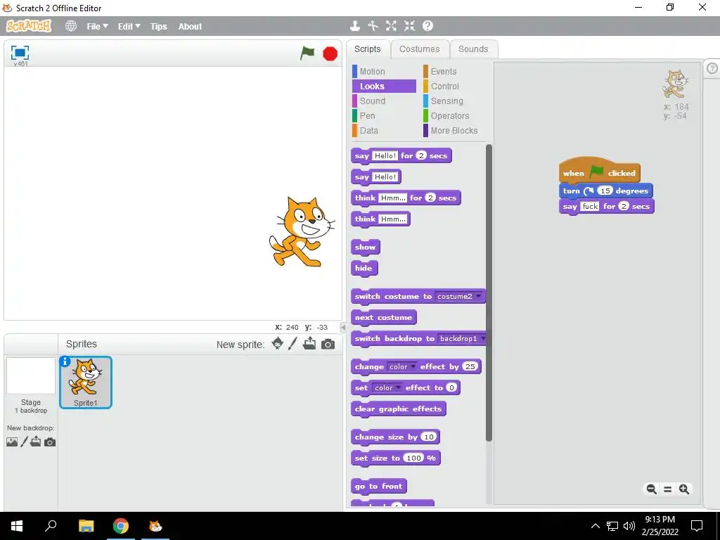Click the 25 value in change effect block
The height and width of the screenshot is (540, 720).
pyautogui.click(x=470, y=366)
